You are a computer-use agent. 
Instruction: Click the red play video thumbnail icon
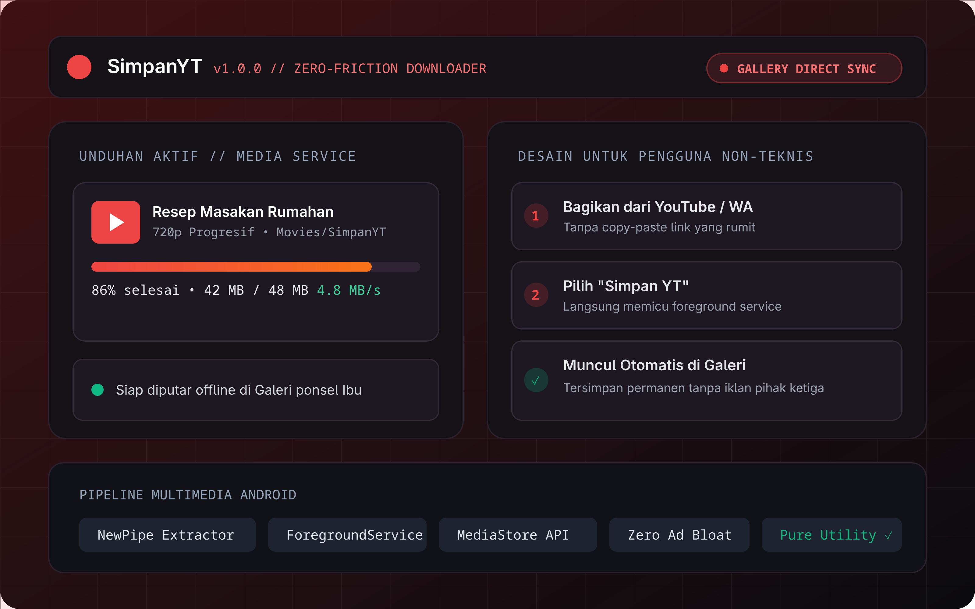coord(116,222)
